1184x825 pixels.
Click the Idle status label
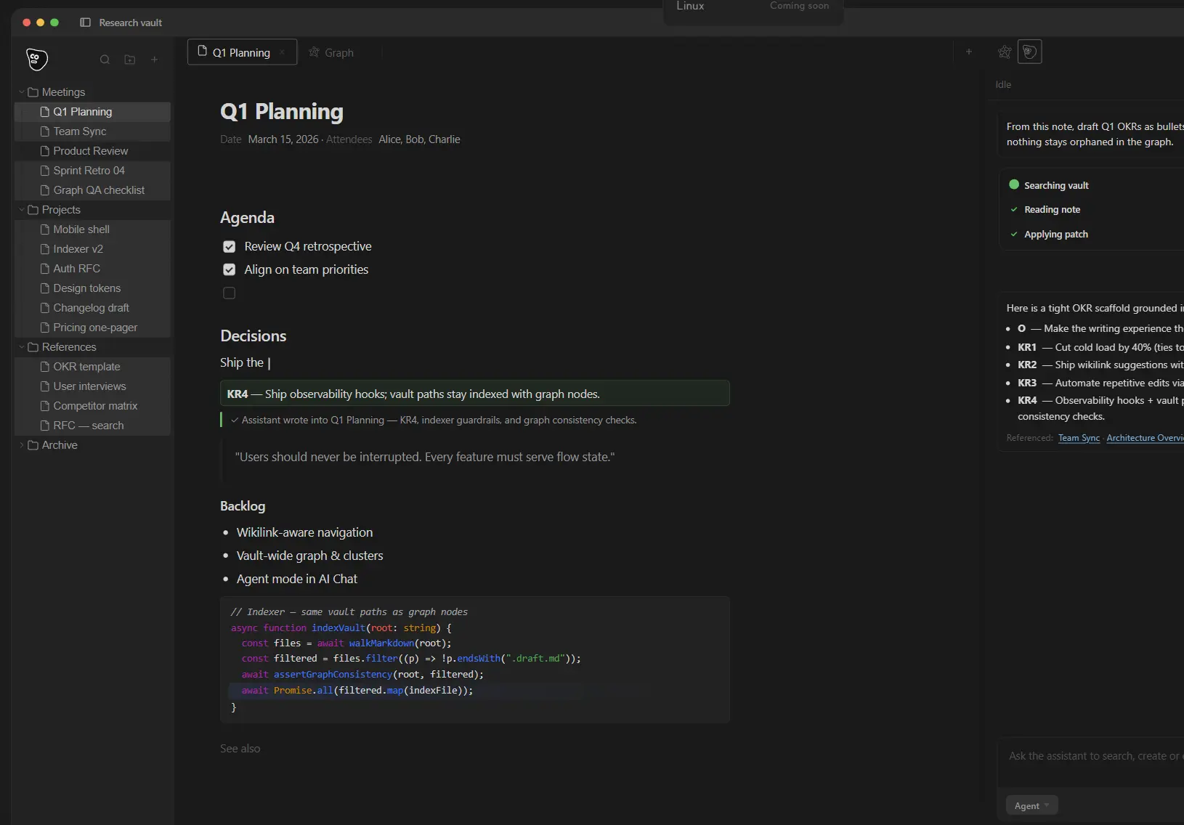1003,84
